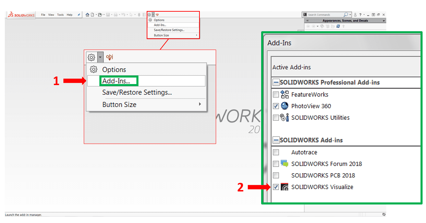426x223 pixels.
Task: Select Save/Restore Settings... in the small toolbar menu
Action: pyautogui.click(x=173, y=30)
